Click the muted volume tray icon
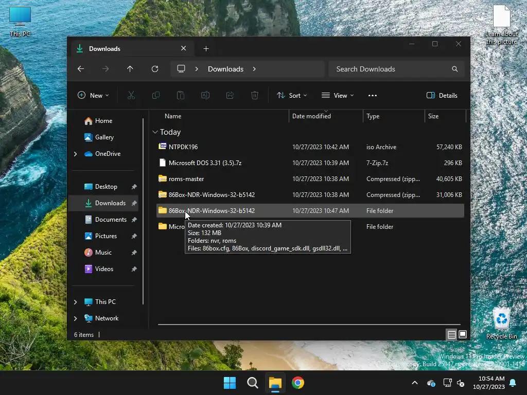 [461, 383]
